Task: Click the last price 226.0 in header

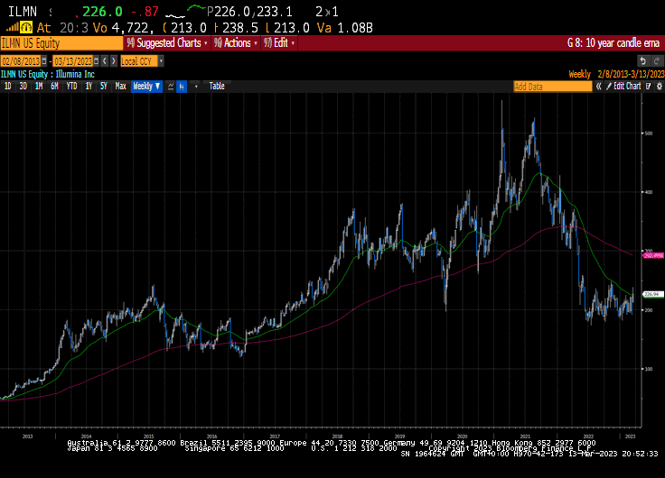Action: click(x=102, y=12)
